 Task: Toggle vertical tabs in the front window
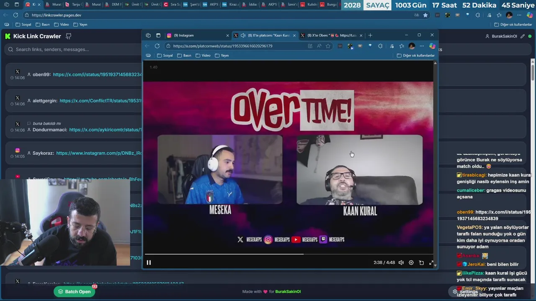coord(158,36)
